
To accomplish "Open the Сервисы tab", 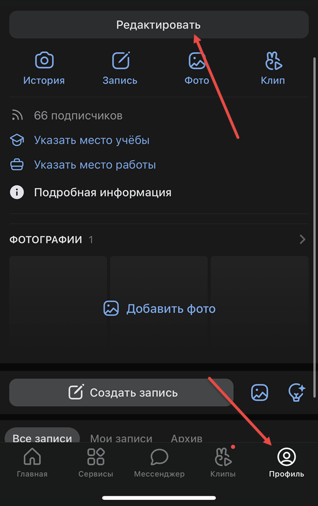I will (96, 463).
